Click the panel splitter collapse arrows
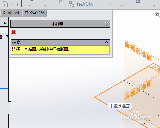160x128 pixels. (x=10, y=108)
